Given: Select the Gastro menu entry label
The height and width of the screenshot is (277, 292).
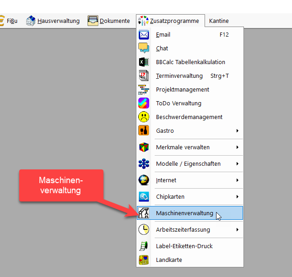Looking at the screenshot, I should point(165,131).
